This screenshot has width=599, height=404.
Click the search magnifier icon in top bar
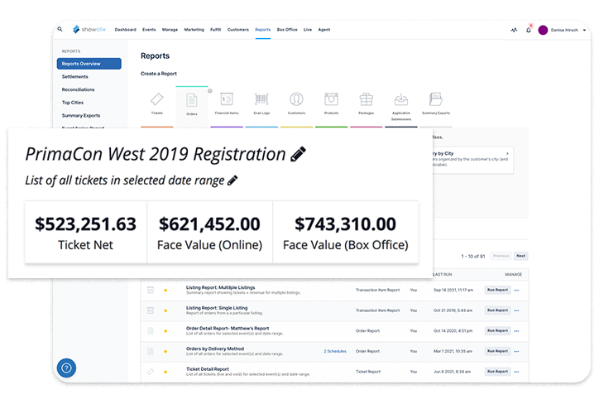pyautogui.click(x=60, y=29)
